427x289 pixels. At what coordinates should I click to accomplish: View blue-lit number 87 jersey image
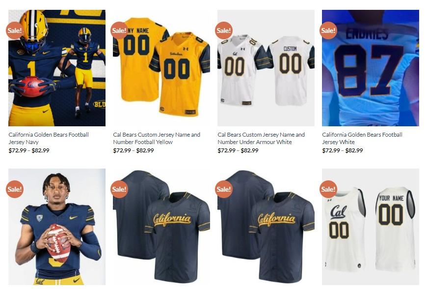coord(371,68)
